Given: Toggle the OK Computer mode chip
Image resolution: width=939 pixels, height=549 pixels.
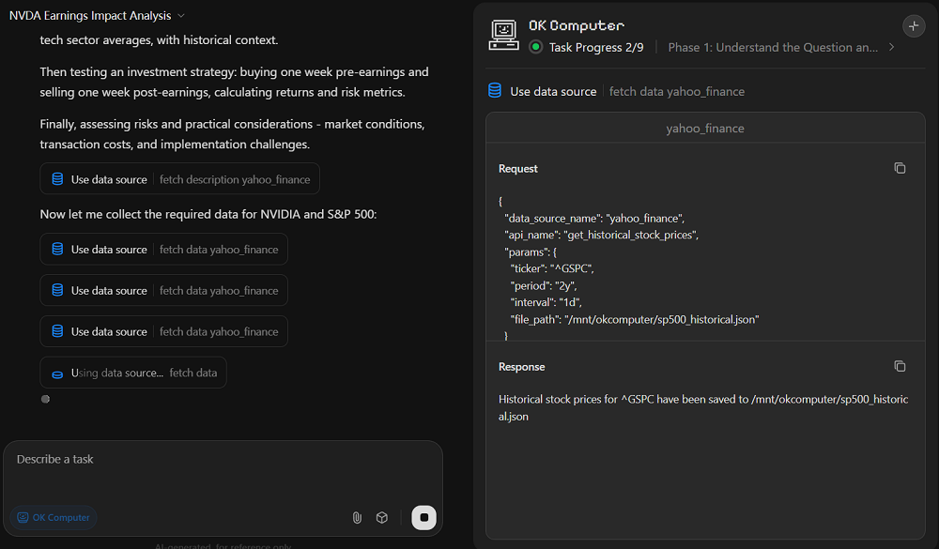Looking at the screenshot, I should (54, 517).
